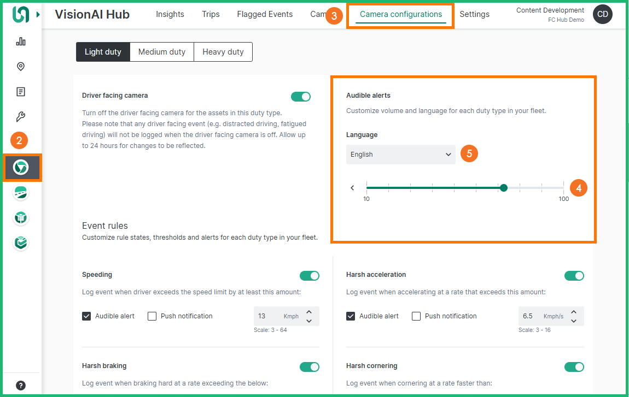Viewport: 629px width, 397px height.
Task: Expand the sidebar with the top arrow
Action: pos(38,15)
